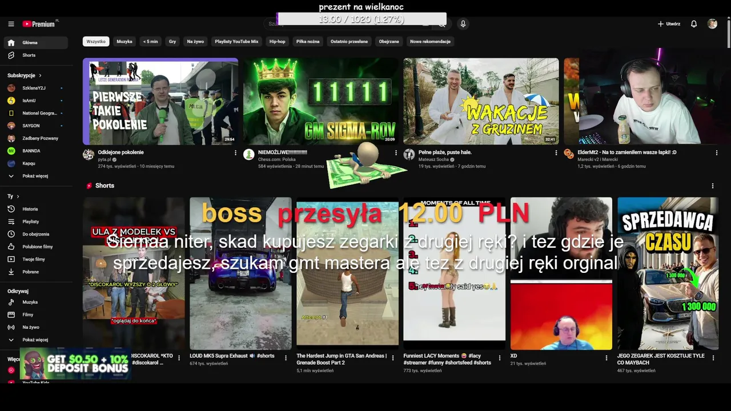The height and width of the screenshot is (411, 731).
Task: Open Polubione filmy liked videos
Action: (x=36, y=247)
